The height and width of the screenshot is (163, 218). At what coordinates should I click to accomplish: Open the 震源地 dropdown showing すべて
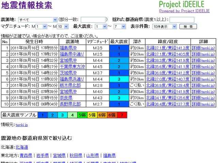tap(38, 20)
